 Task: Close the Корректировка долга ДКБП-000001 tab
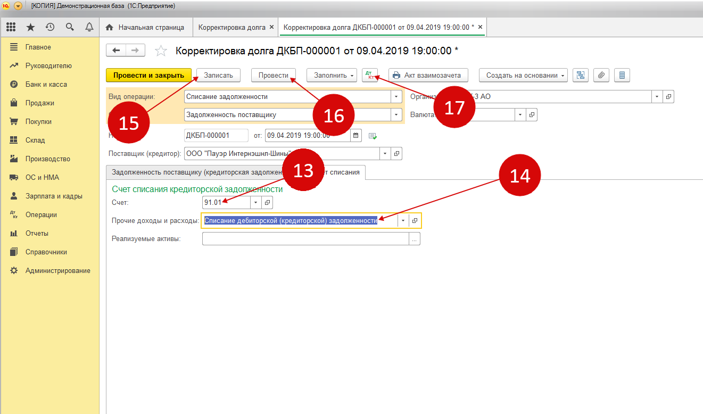pyautogui.click(x=480, y=27)
